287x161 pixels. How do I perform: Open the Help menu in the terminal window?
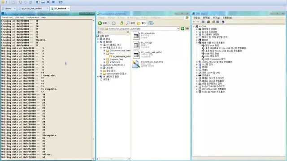point(43,17)
